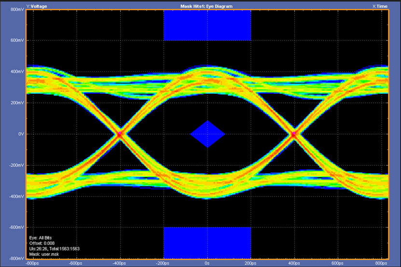Click the 800ps time axis label
This screenshot has height=267, width=401.
[381, 264]
